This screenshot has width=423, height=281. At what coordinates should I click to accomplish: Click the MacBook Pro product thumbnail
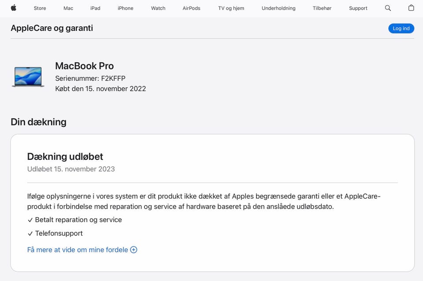(28, 77)
